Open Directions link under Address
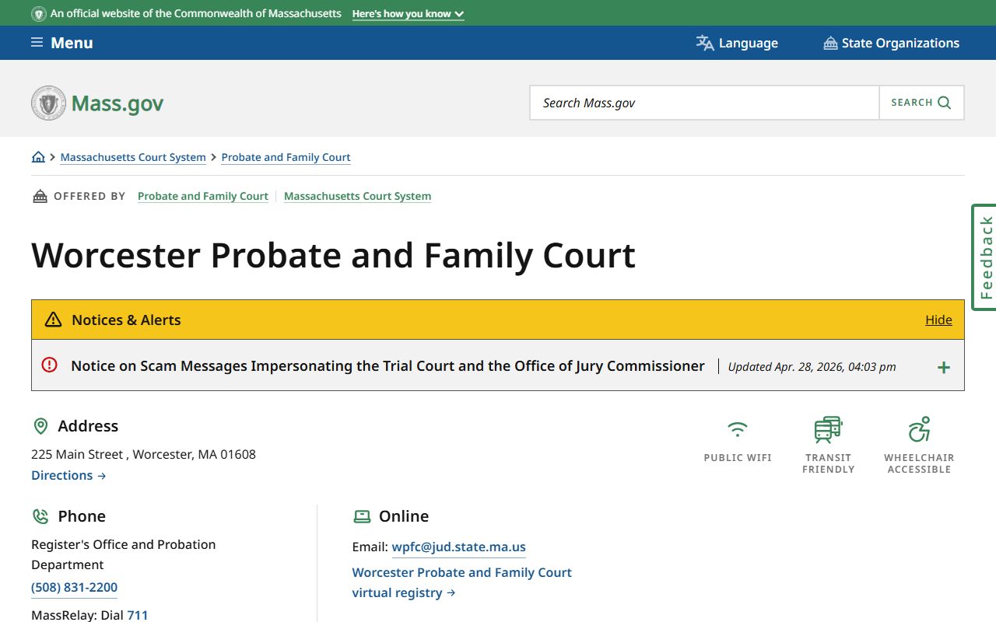The image size is (996, 622). pyautogui.click(x=68, y=475)
